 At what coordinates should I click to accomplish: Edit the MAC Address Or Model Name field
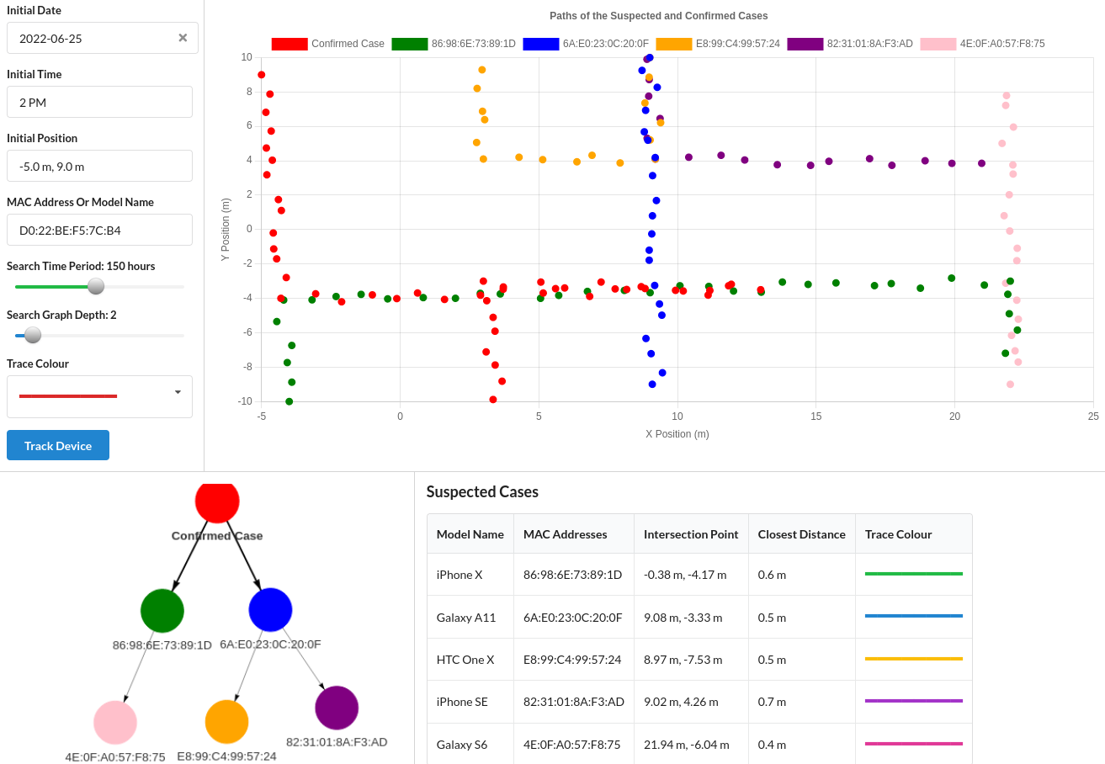99,230
